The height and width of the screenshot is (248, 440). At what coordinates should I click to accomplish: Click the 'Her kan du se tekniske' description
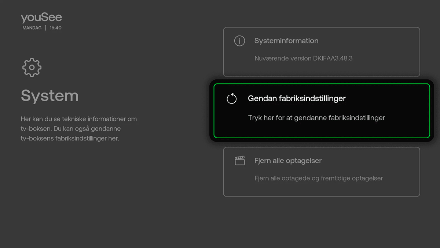coord(79,129)
